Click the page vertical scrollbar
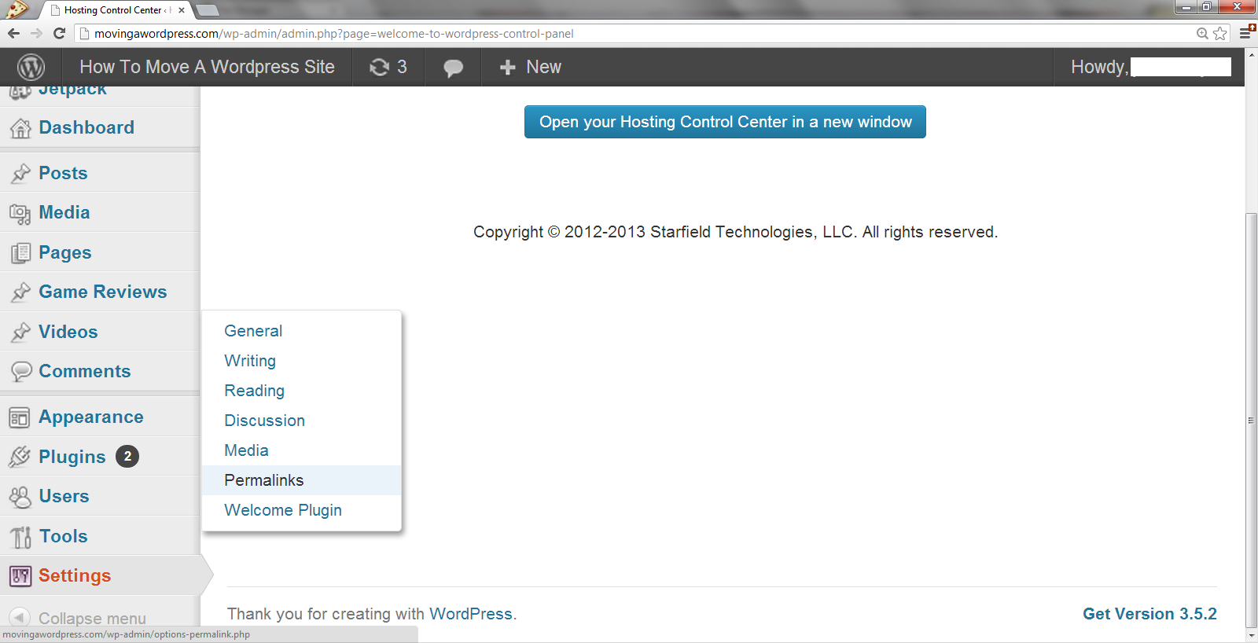1258x643 pixels. pos(1252,421)
